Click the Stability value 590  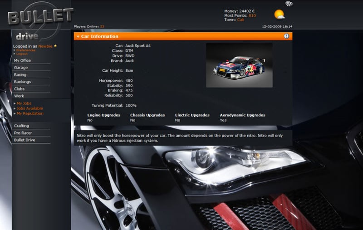[129, 85]
